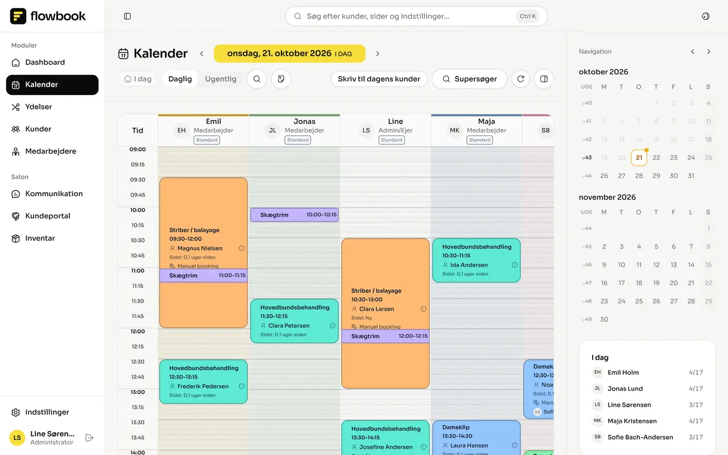
Task: Show previous month in Navigation panel
Action: coord(693,52)
